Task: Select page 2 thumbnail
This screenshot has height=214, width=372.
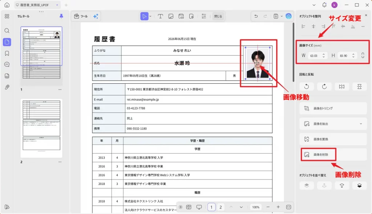Action: click(x=41, y=128)
